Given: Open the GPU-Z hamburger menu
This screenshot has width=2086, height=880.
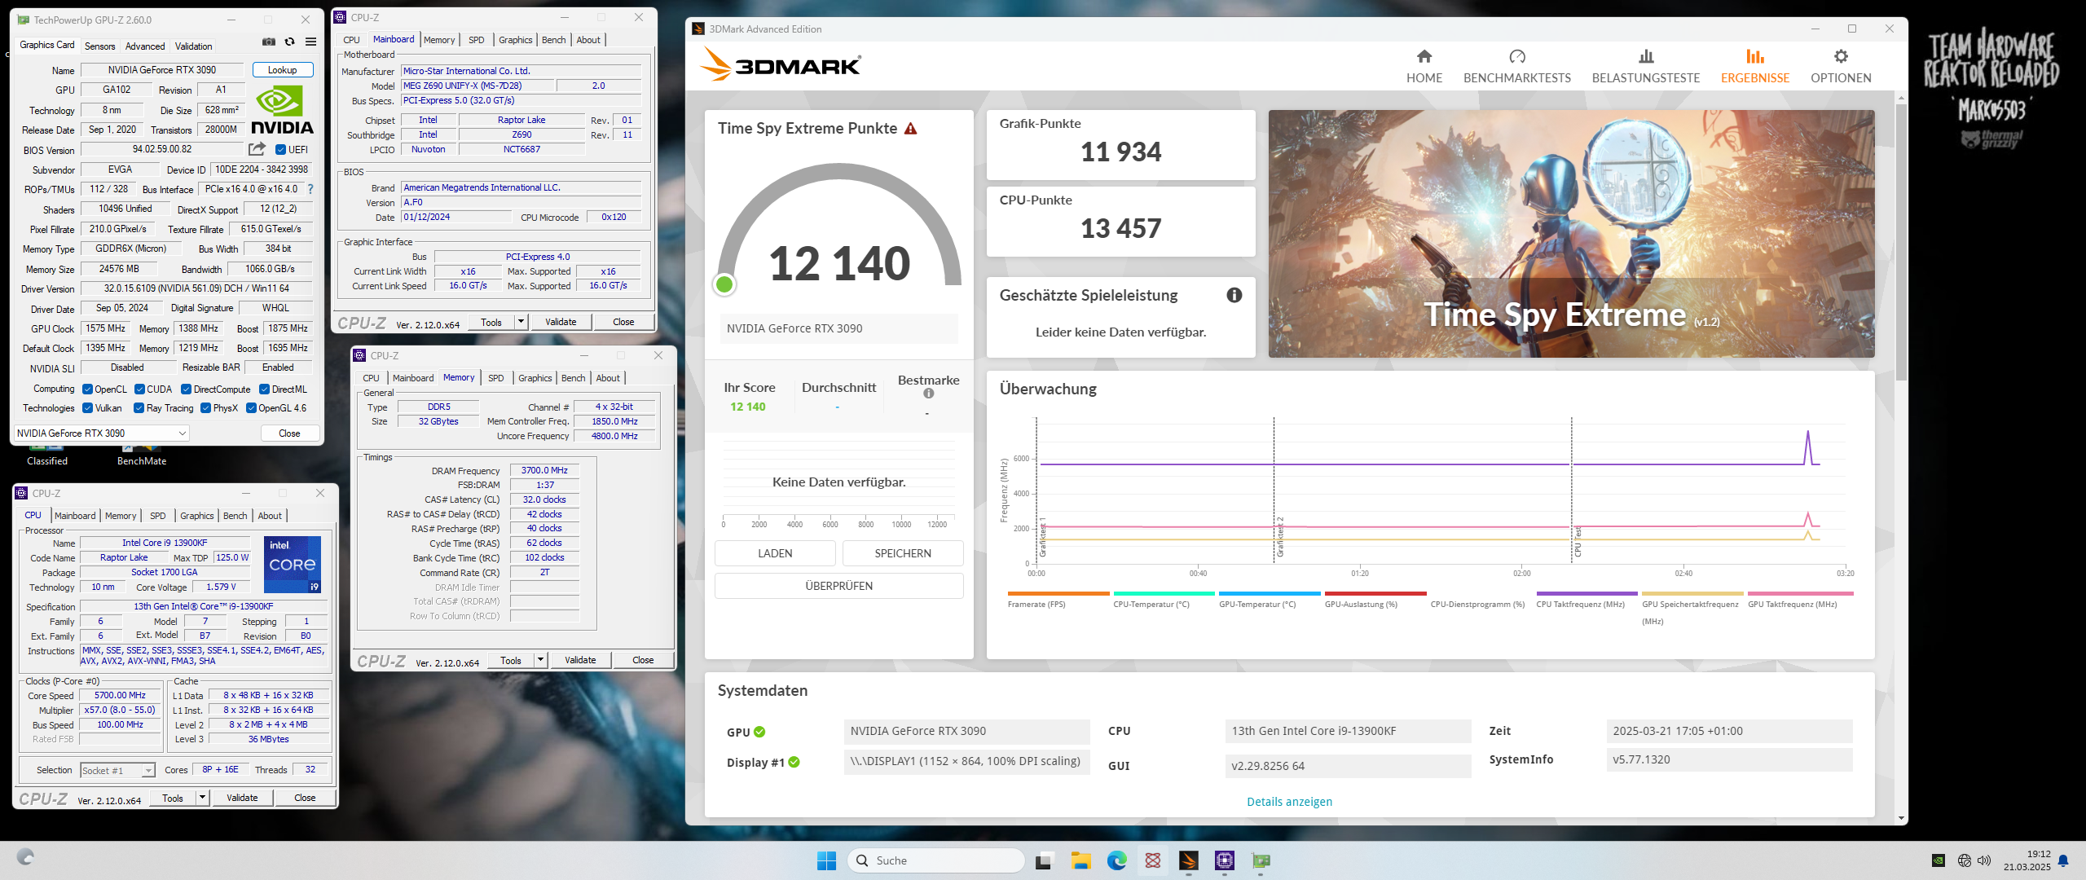Looking at the screenshot, I should click(x=310, y=42).
